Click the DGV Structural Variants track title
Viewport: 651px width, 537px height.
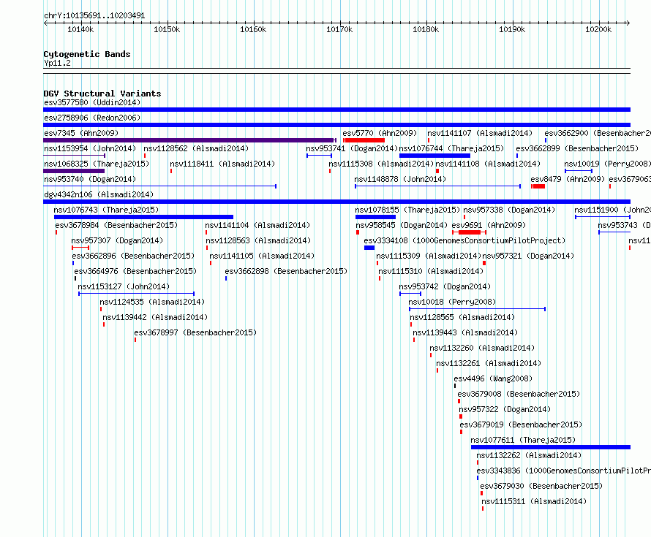coord(102,94)
